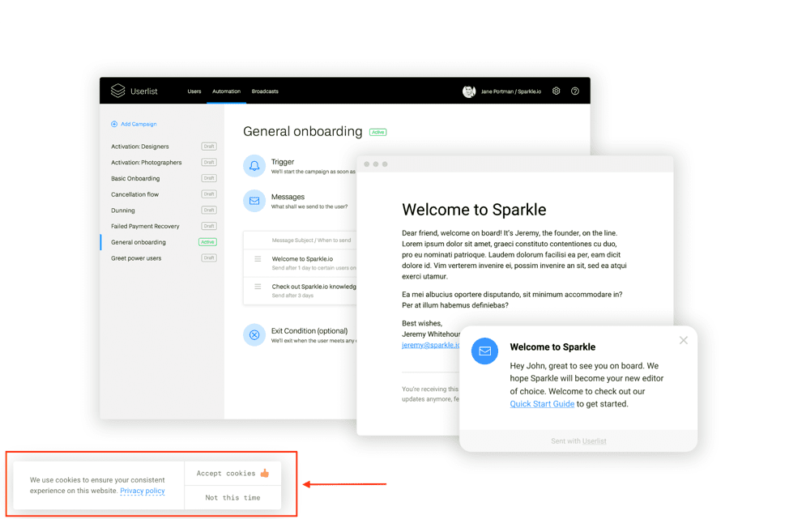Screen dimensions: 789x519
Task: Close the Welcome to Sparkle notification
Action: click(684, 341)
